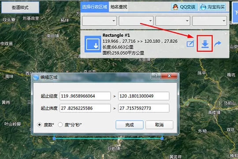Select the 度°分'秒" radio button

pos(60,125)
